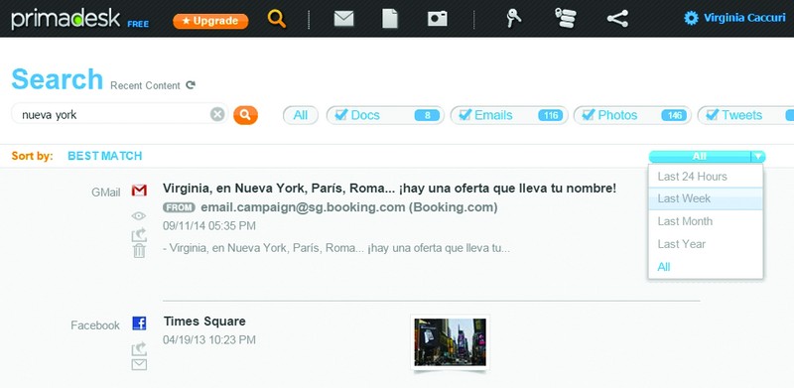Viewport: 794px width, 388px height.
Task: Choose Last Month from time filter
Action: 706,221
